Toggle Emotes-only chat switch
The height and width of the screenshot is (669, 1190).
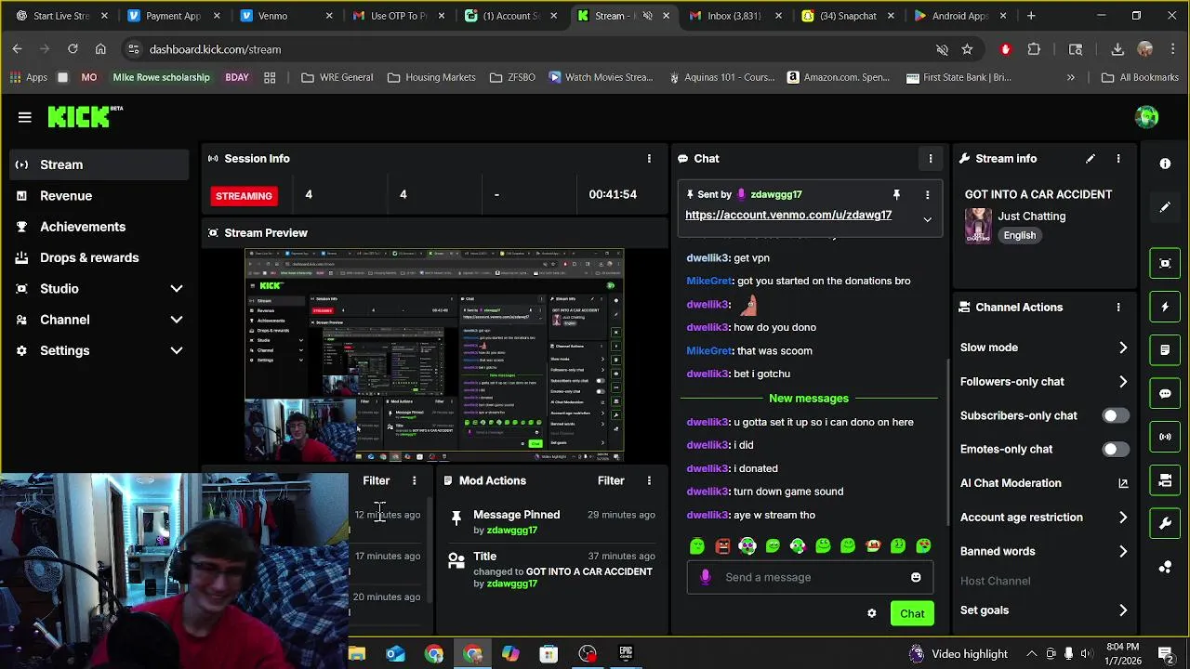pos(1116,449)
